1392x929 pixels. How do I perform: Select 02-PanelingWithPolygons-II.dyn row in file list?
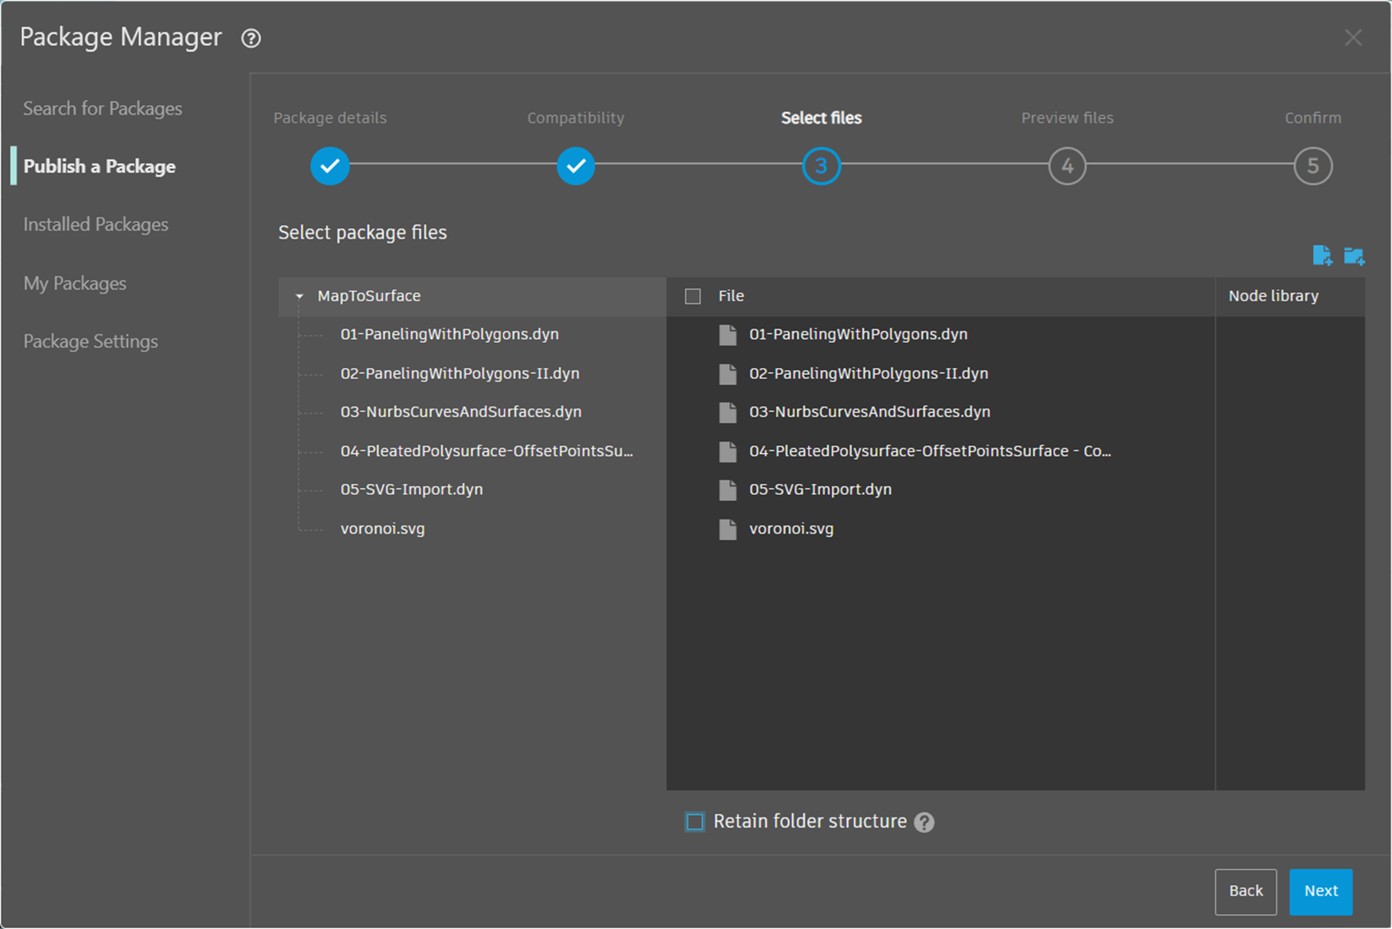coord(868,374)
